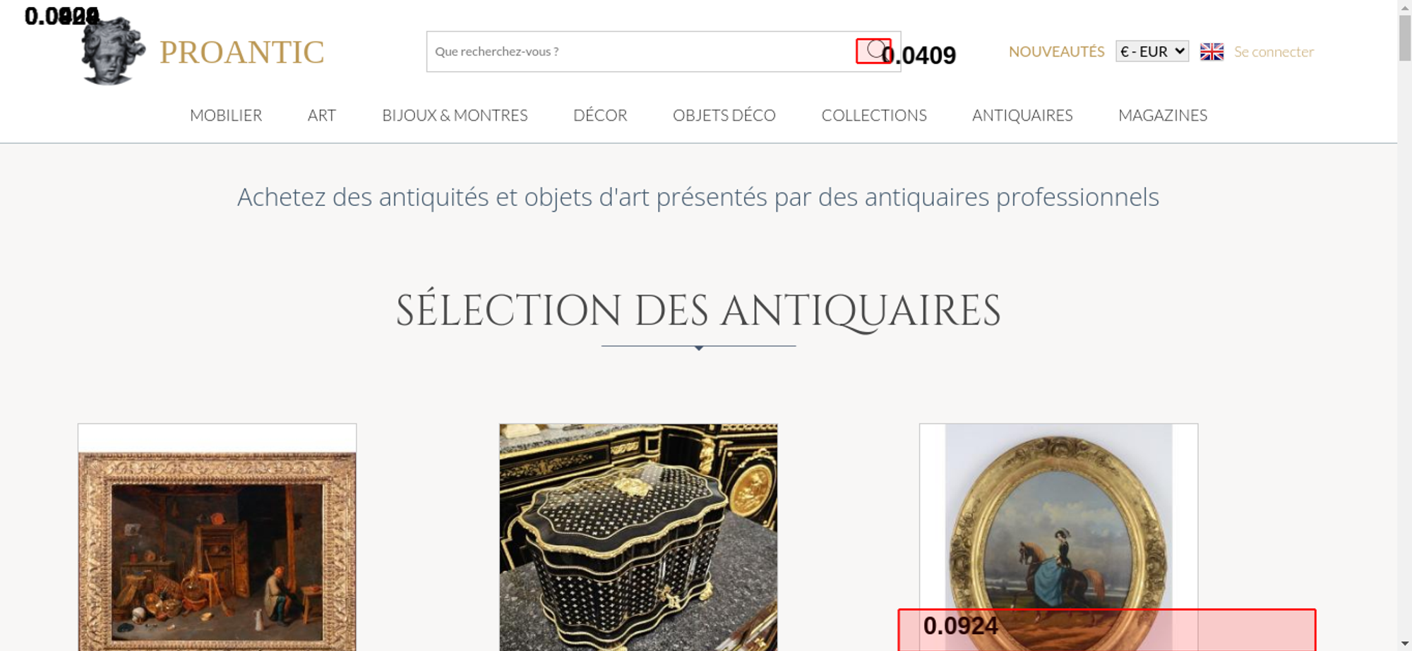Switch language via the UK flag icon
Viewport: 1412px width, 651px height.
pyautogui.click(x=1211, y=51)
